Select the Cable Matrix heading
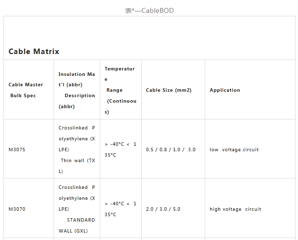 pyautogui.click(x=34, y=52)
